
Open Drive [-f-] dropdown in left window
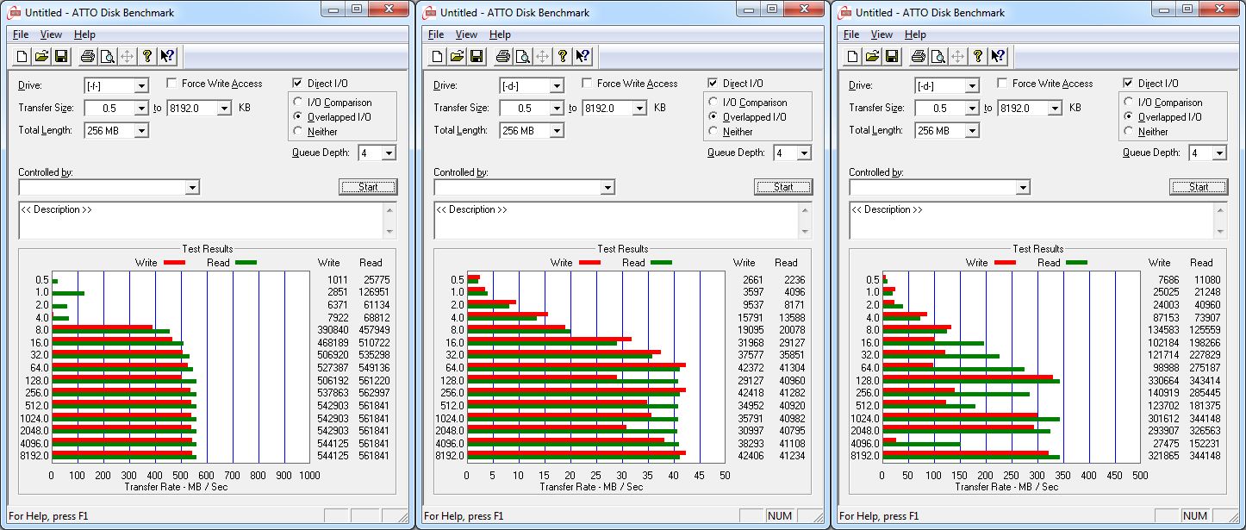click(141, 86)
